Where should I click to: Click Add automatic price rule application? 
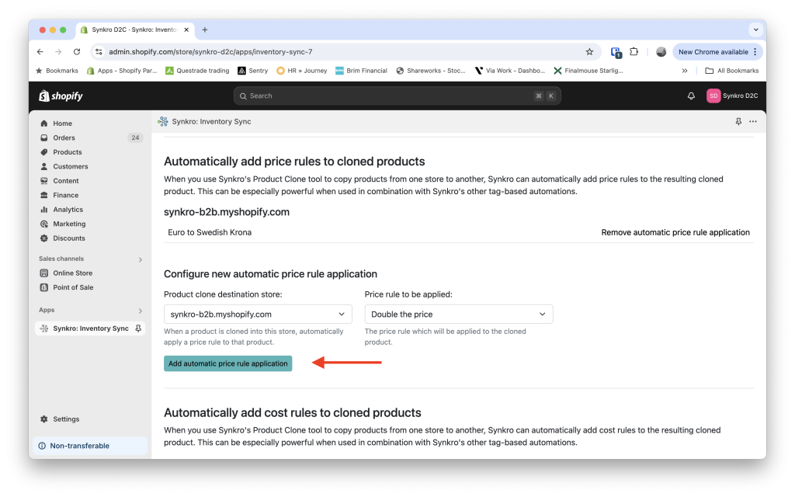[227, 363]
